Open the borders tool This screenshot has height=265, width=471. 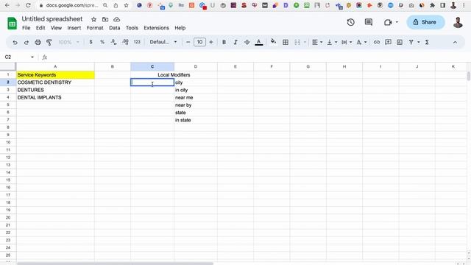[x=286, y=43]
